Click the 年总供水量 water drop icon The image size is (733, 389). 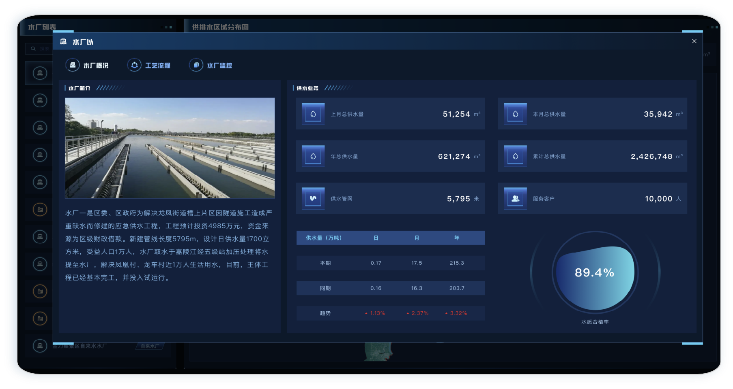[313, 156]
